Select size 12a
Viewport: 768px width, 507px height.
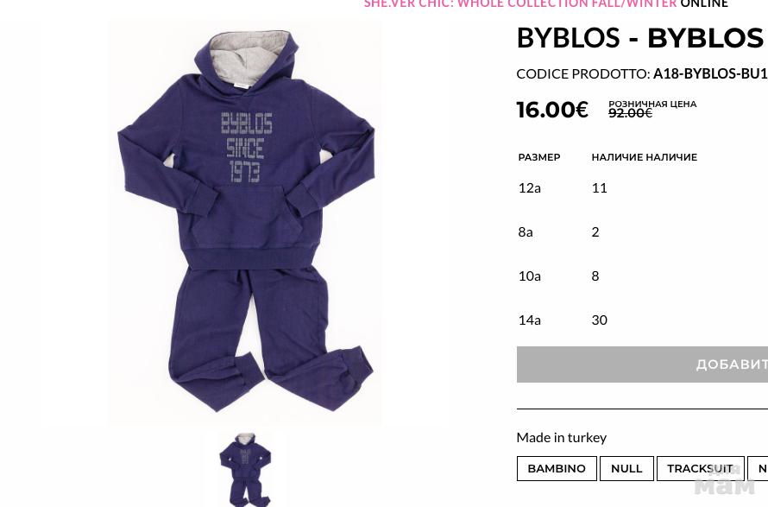coord(530,187)
